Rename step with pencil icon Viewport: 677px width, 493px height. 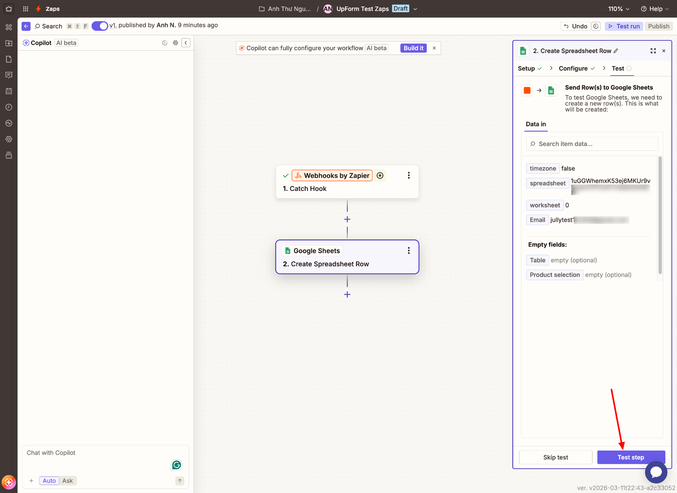pos(616,51)
